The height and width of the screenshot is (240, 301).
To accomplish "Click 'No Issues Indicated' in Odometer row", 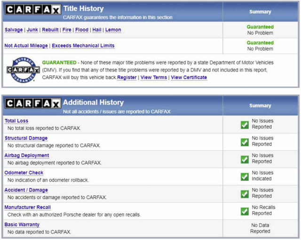I will [x=262, y=176].
